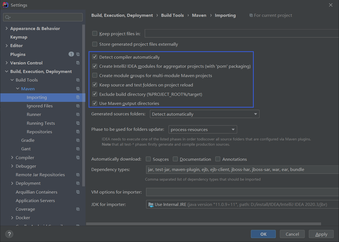Check automatic download of Sources
Screen dimensions: 339x242
148,159
